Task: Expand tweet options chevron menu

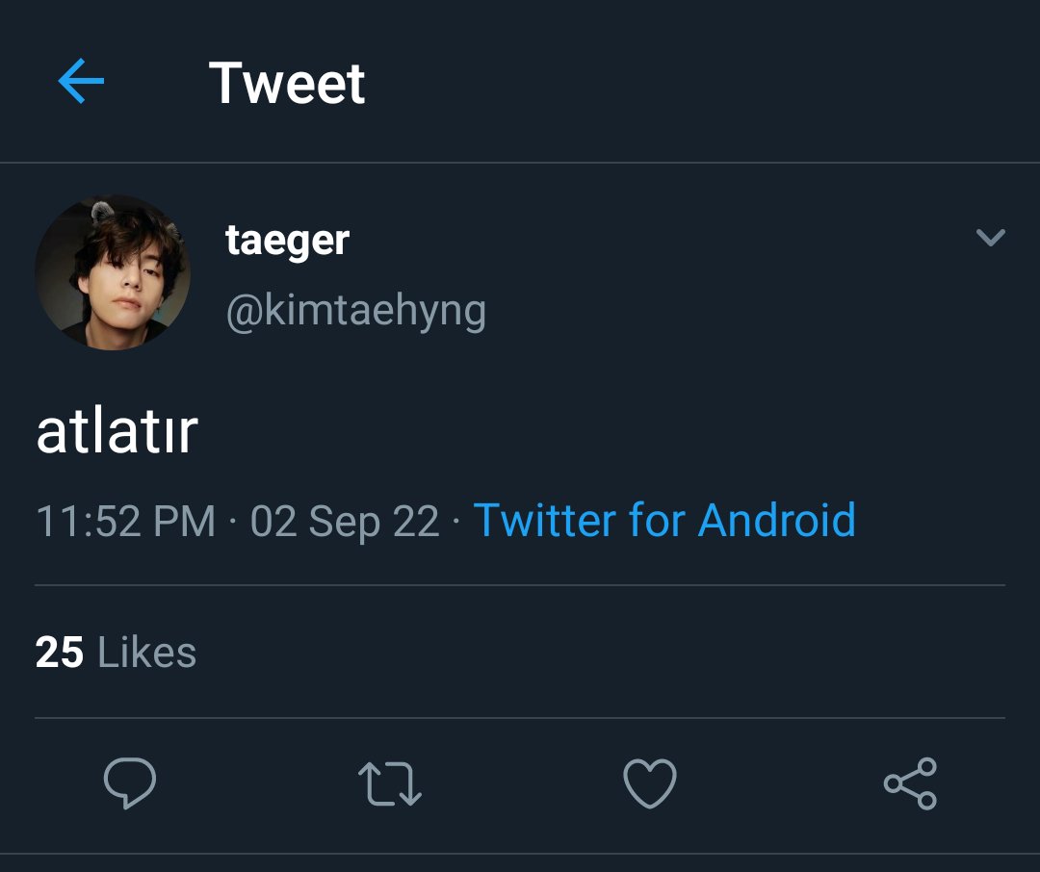Action: [x=991, y=238]
